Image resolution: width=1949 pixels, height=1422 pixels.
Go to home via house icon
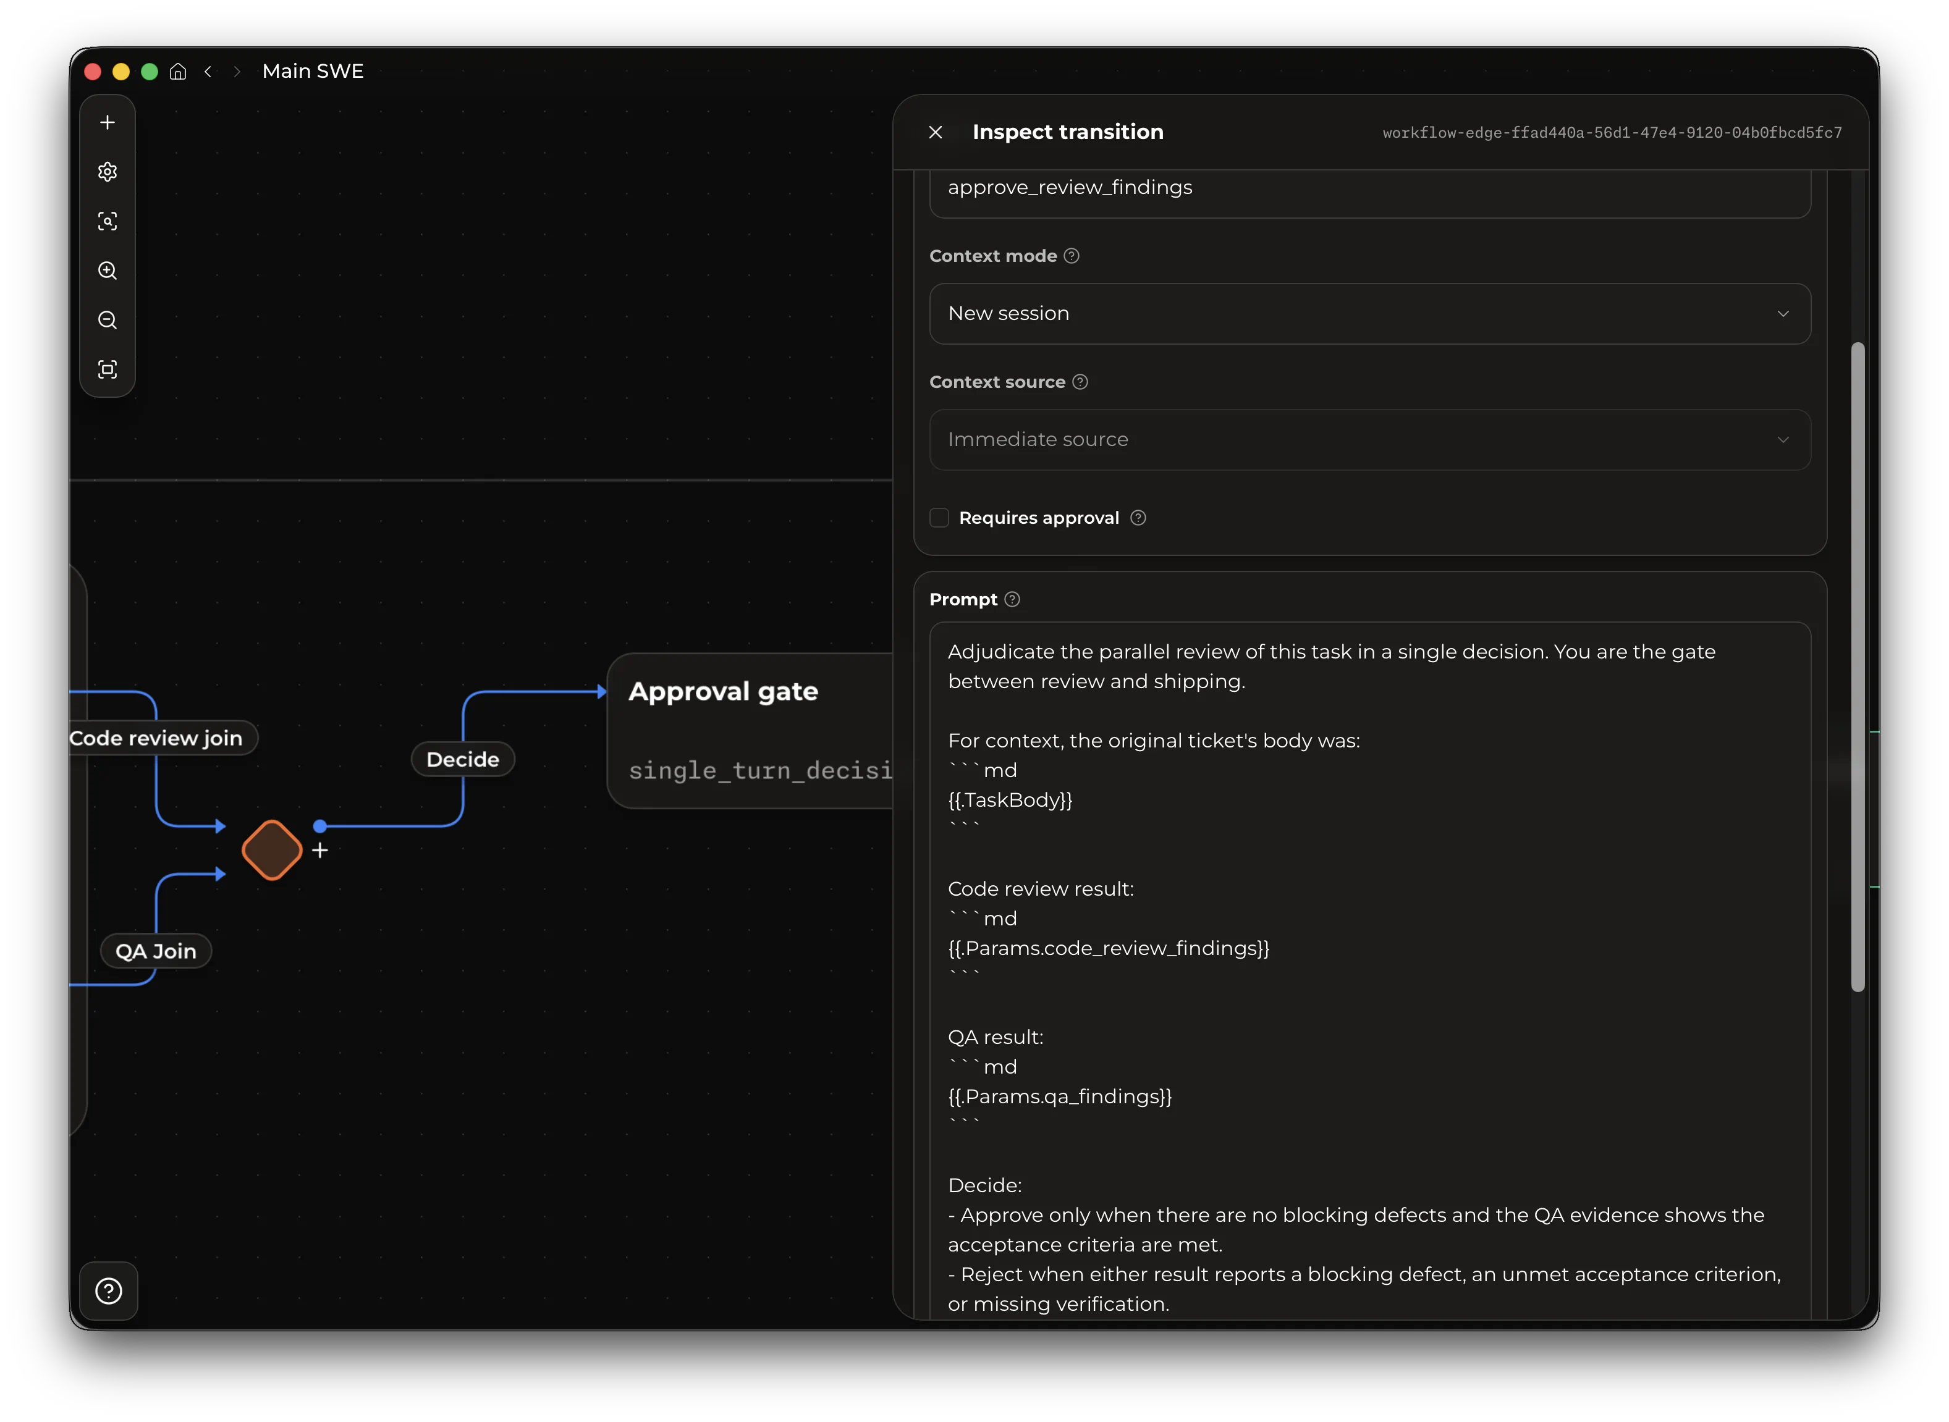178,72
